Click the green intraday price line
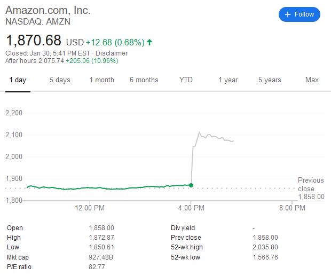Screen dimensions: 331x275 pos(107,188)
